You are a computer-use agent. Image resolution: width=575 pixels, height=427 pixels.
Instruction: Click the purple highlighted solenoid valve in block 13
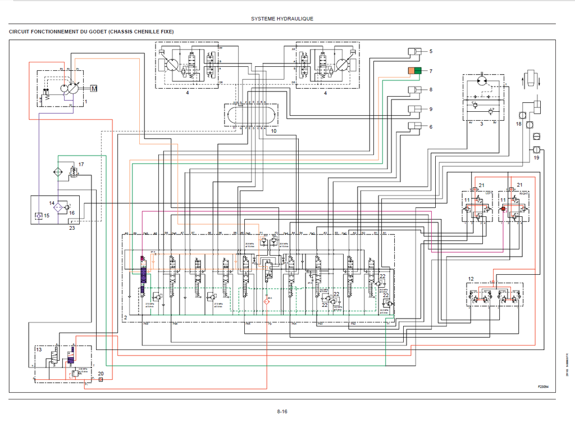tap(71, 355)
